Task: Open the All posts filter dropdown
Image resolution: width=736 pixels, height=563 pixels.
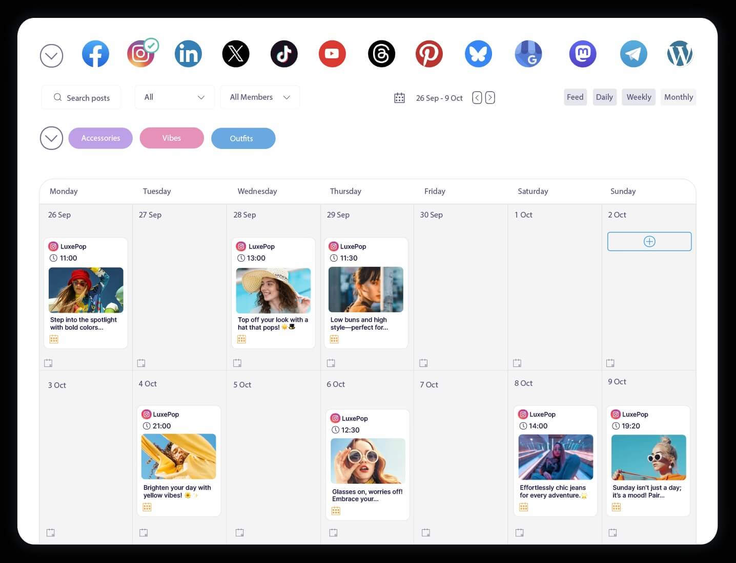Action: click(174, 97)
